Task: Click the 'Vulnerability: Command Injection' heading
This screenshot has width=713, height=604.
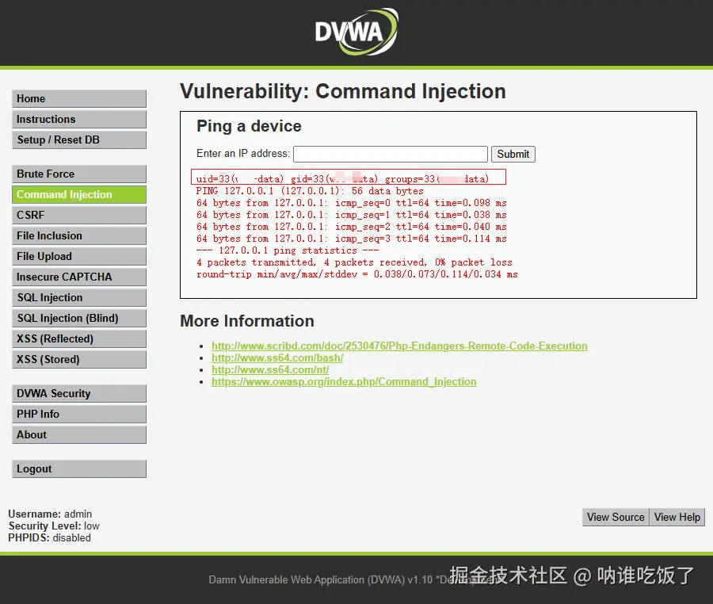Action: coord(343,91)
